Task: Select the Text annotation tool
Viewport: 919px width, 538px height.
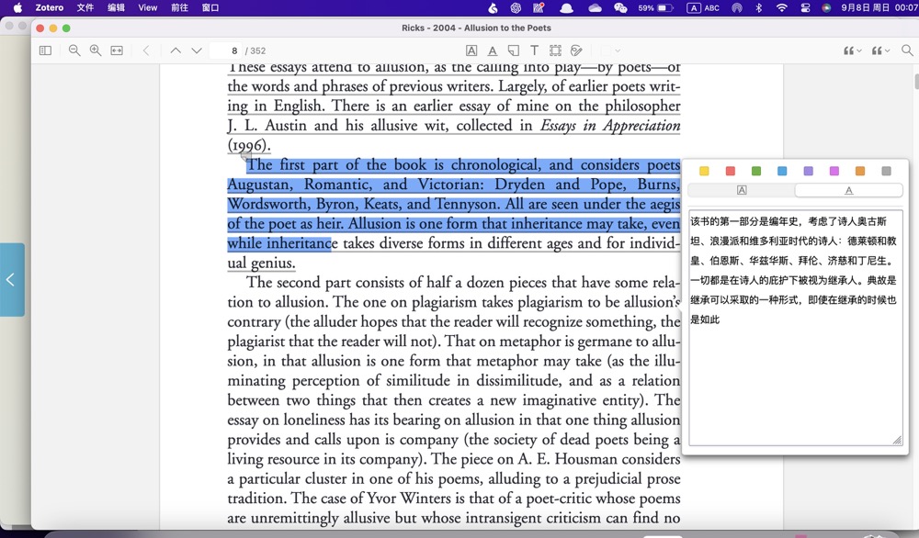Action: (534, 50)
